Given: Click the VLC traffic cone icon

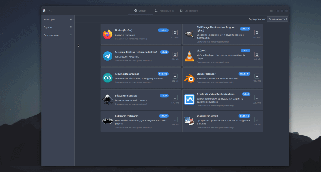Looking at the screenshot, I should (x=189, y=56).
